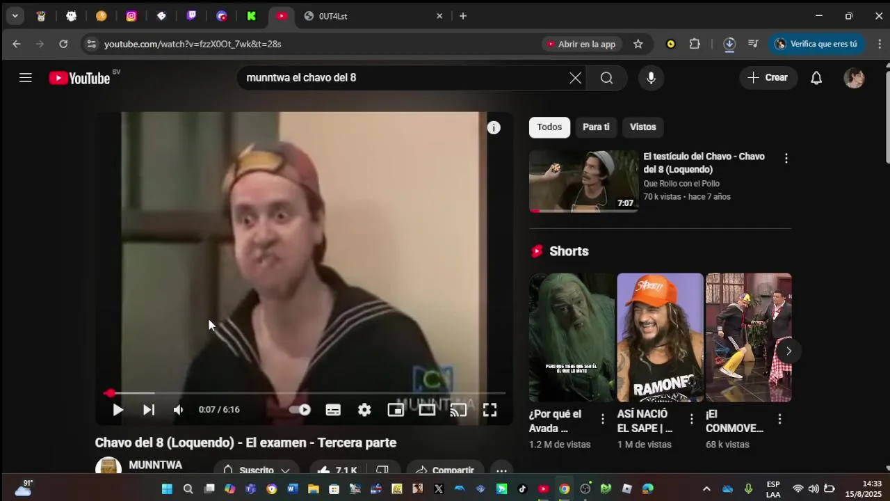Clear the search query with X

575,78
